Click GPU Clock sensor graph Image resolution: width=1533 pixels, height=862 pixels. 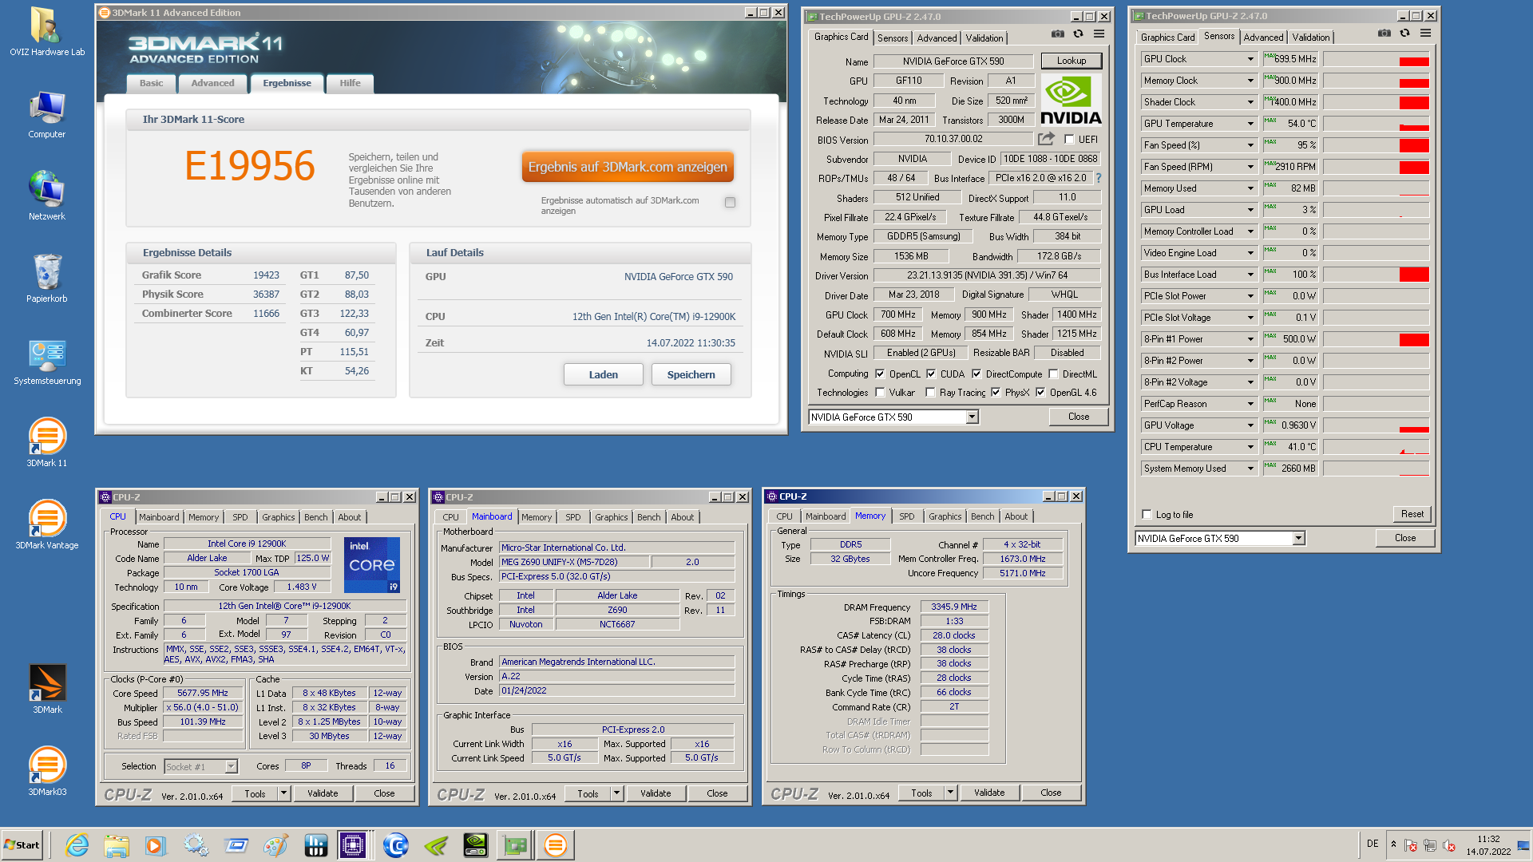(x=1376, y=59)
